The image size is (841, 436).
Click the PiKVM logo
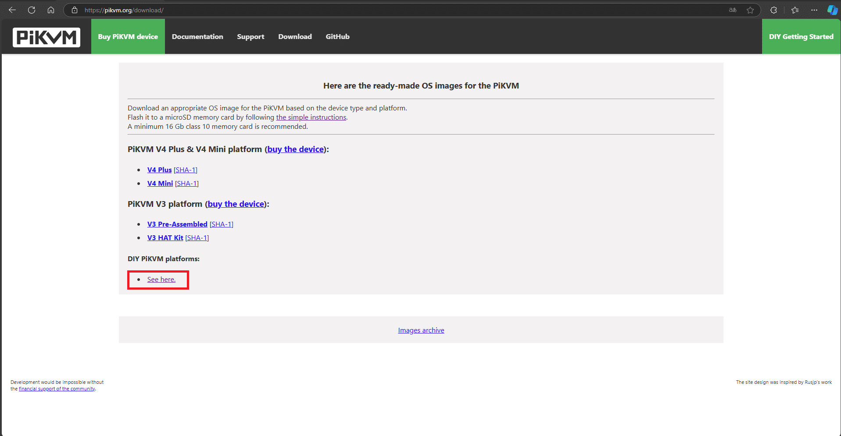click(x=47, y=37)
